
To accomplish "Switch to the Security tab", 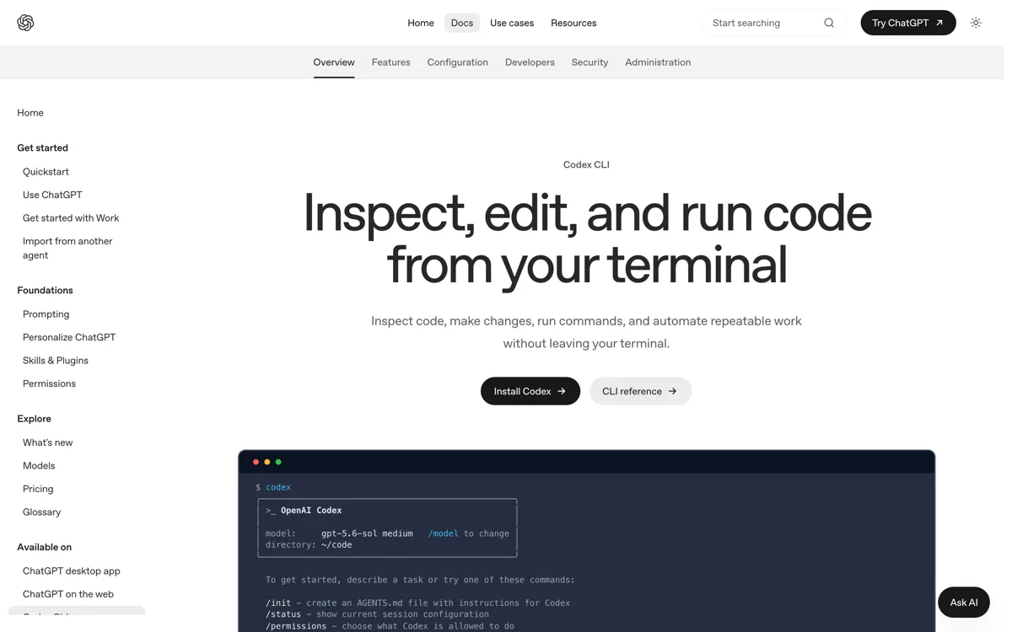I will (589, 62).
